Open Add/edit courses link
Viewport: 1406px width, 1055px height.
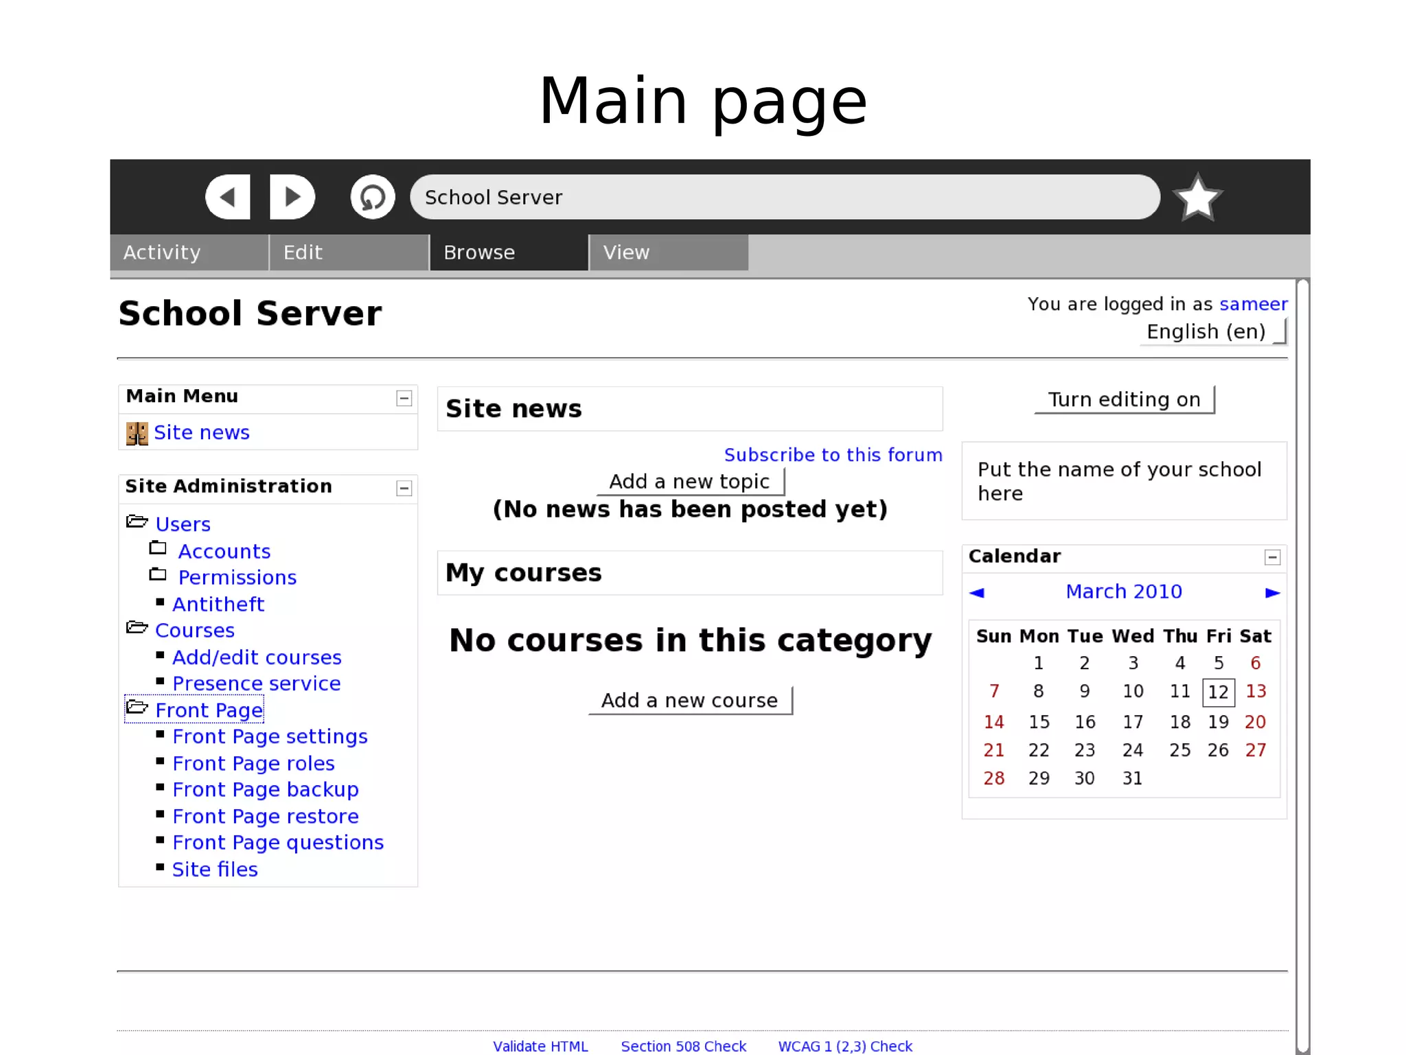(257, 657)
